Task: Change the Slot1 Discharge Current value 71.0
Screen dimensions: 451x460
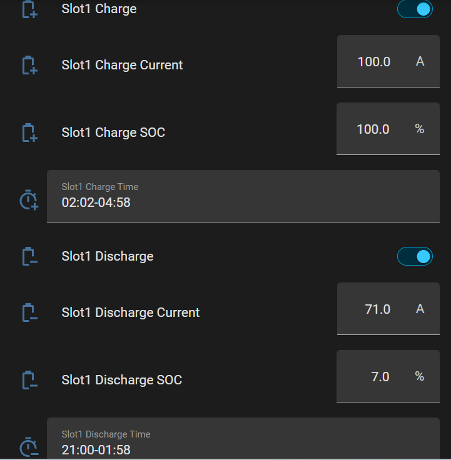Action: pos(388,309)
